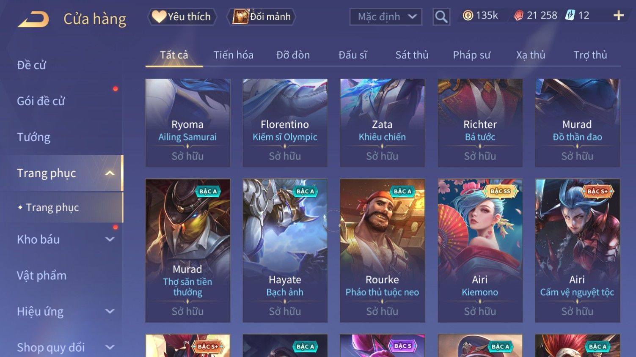Switch to the Tiến hóa tab
Image resolution: width=636 pixels, height=357 pixels.
tap(233, 55)
